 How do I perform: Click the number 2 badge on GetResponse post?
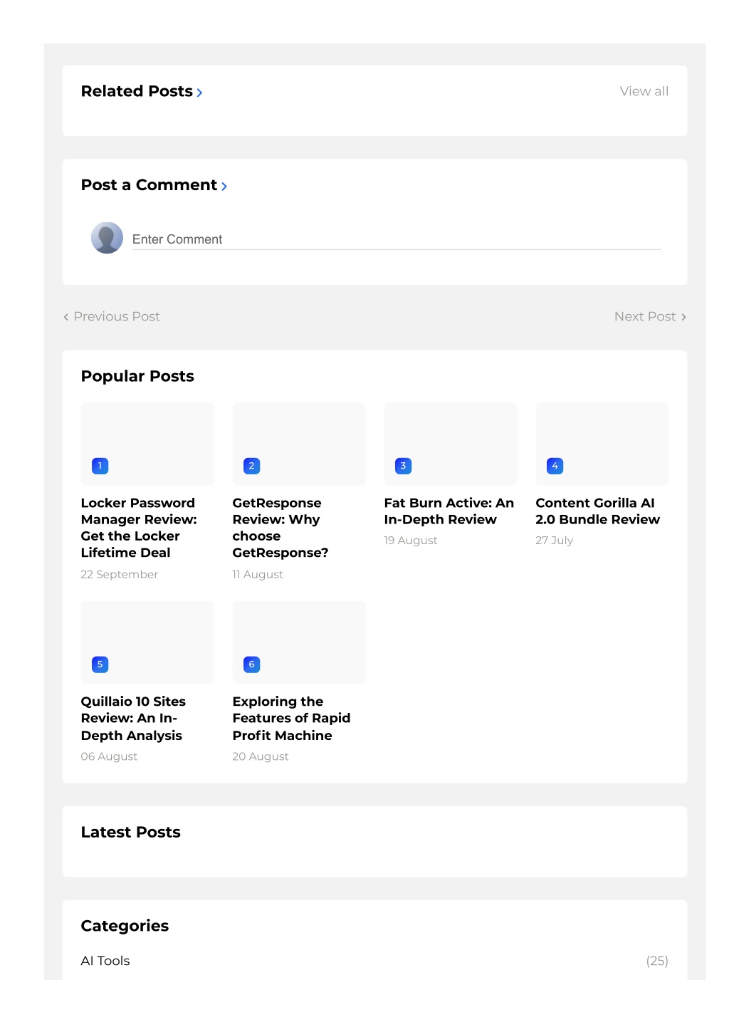click(252, 466)
